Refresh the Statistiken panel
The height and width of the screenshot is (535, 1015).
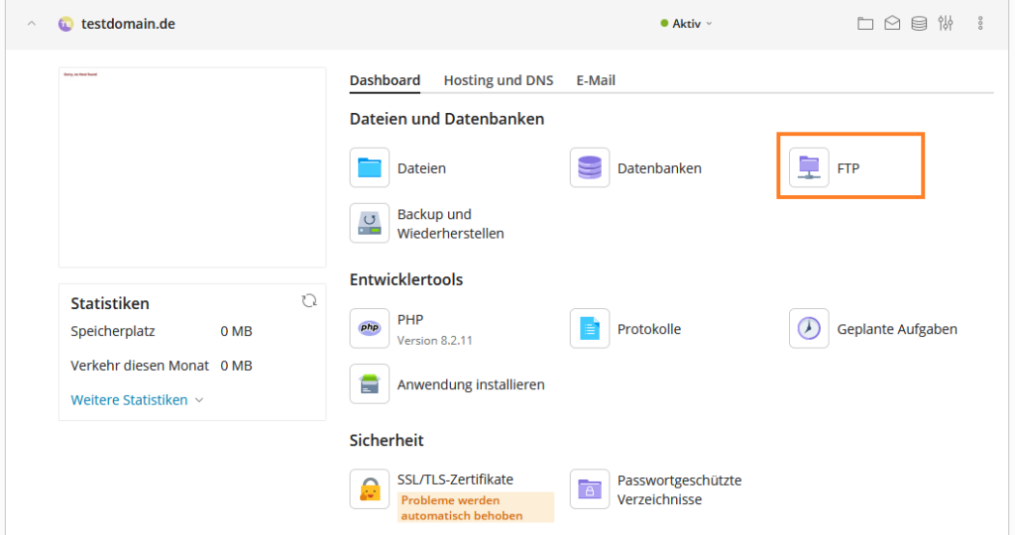coord(309,301)
